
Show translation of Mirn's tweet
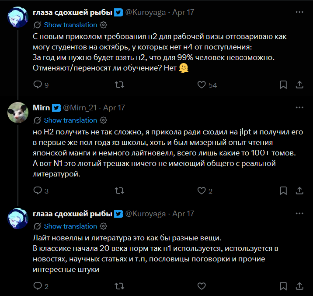(x=70, y=120)
